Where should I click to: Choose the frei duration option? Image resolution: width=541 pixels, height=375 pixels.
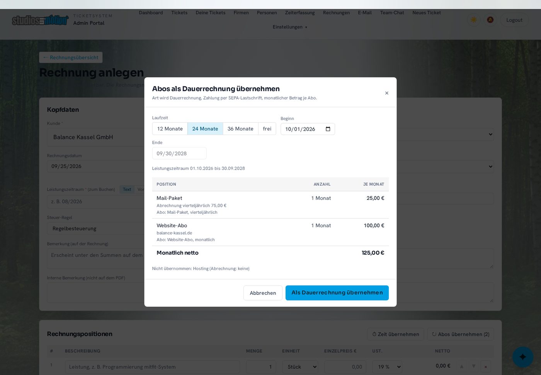(x=267, y=129)
